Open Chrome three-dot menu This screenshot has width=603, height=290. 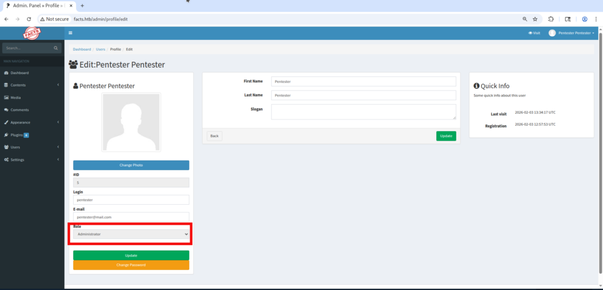[x=596, y=19]
